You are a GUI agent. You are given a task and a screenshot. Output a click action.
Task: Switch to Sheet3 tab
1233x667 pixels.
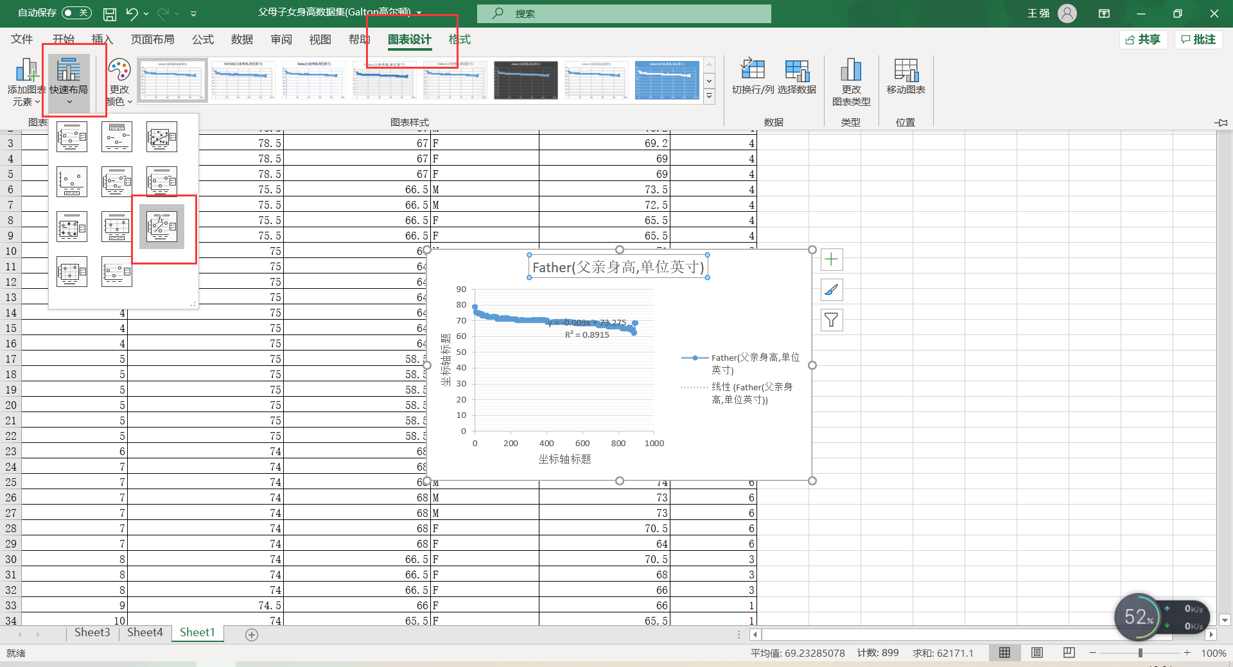(92, 632)
